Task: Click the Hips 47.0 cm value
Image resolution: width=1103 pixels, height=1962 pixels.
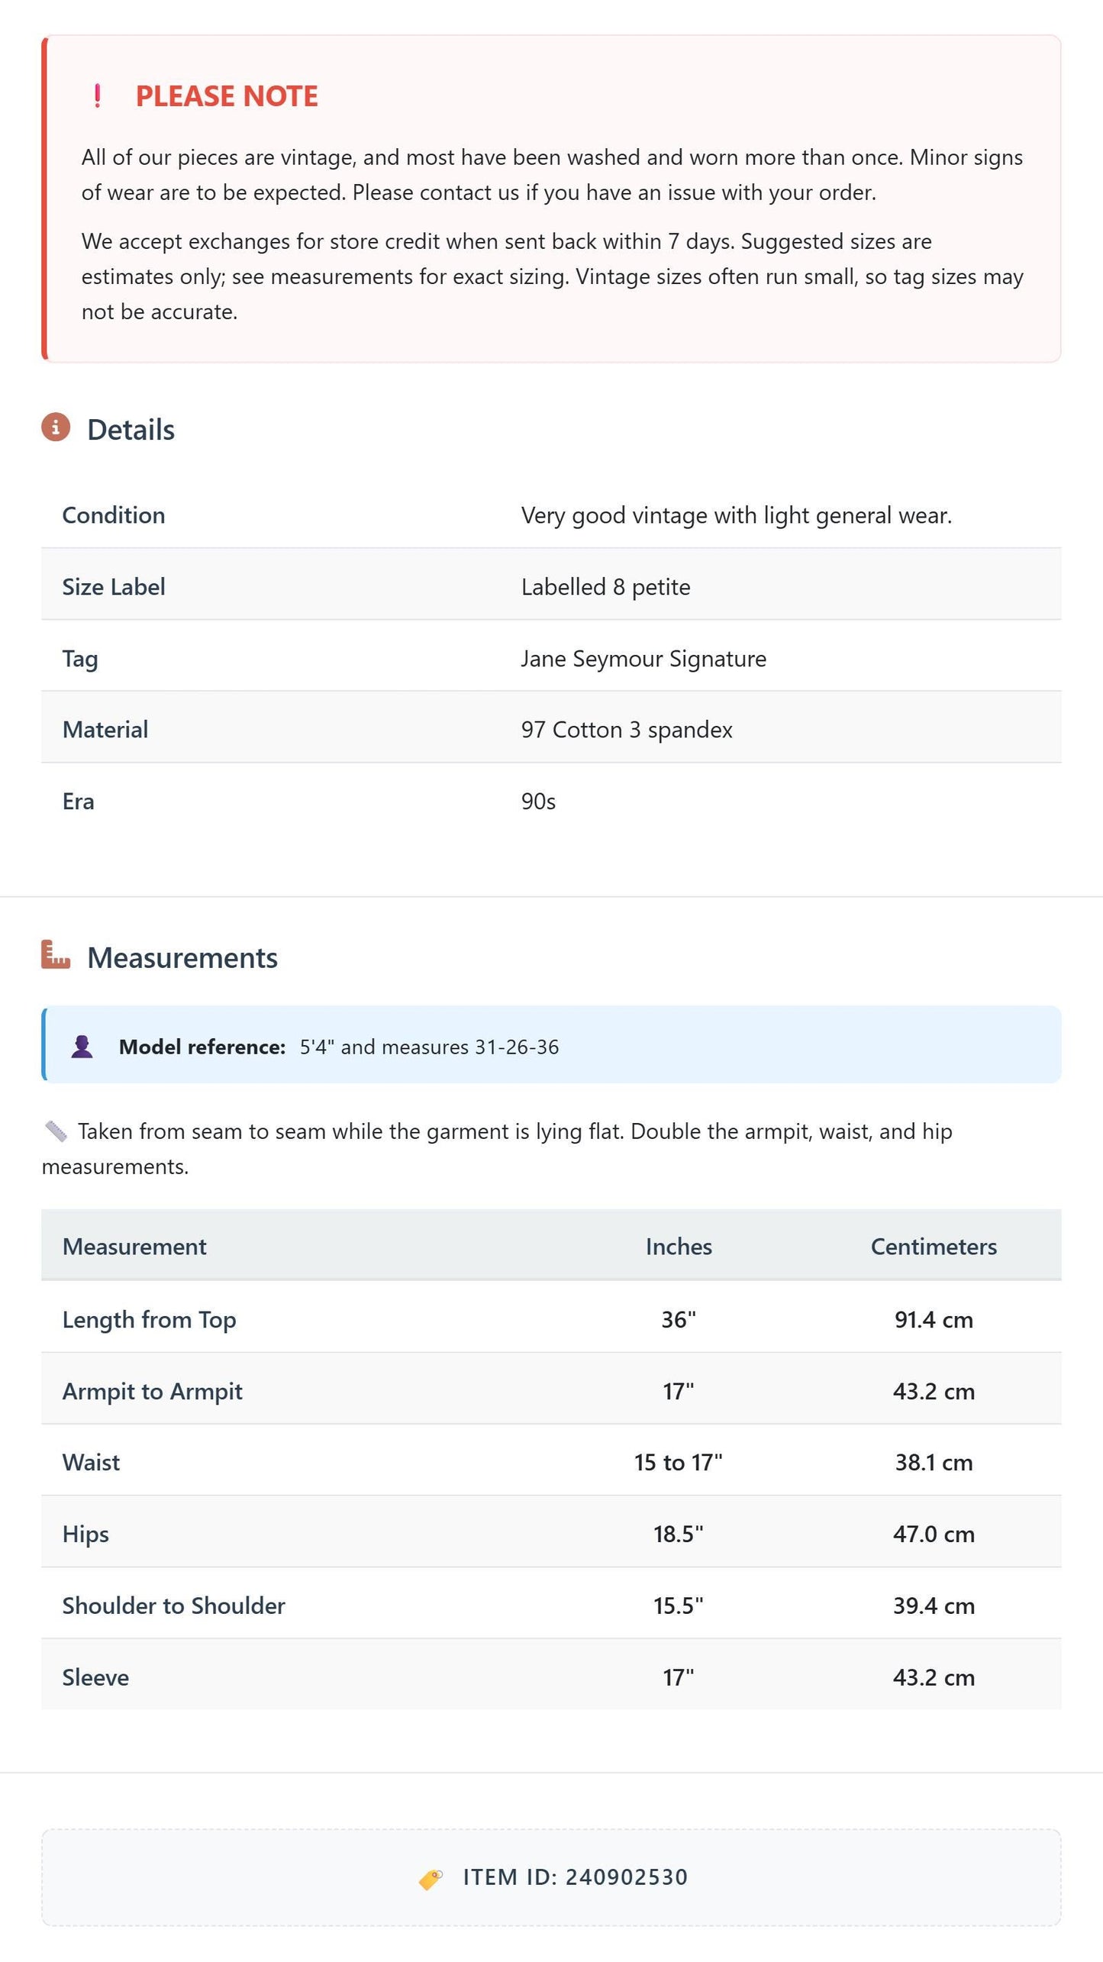Action: 934,1534
